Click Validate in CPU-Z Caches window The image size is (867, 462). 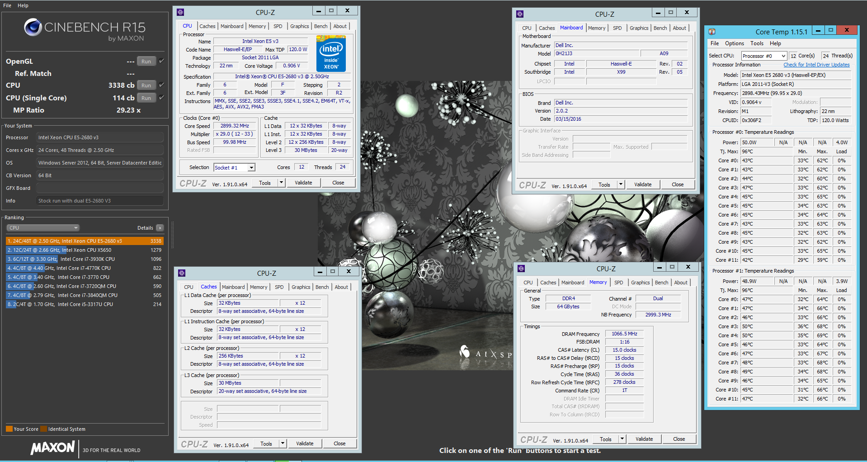coord(305,443)
